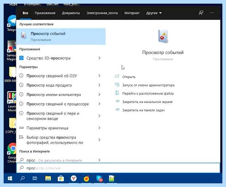The height and width of the screenshot is (187, 226).
Task: Click the Event Viewer icon in best match
Action: pos(24,35)
